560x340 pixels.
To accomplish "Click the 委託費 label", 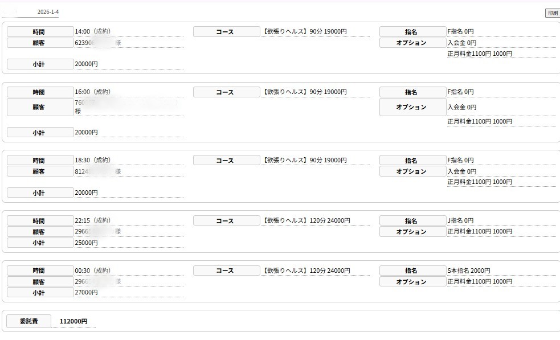I will 28,322.
